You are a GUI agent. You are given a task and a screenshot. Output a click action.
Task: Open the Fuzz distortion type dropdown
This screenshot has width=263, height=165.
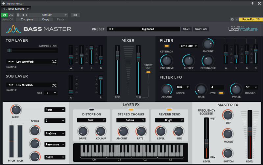91,120
